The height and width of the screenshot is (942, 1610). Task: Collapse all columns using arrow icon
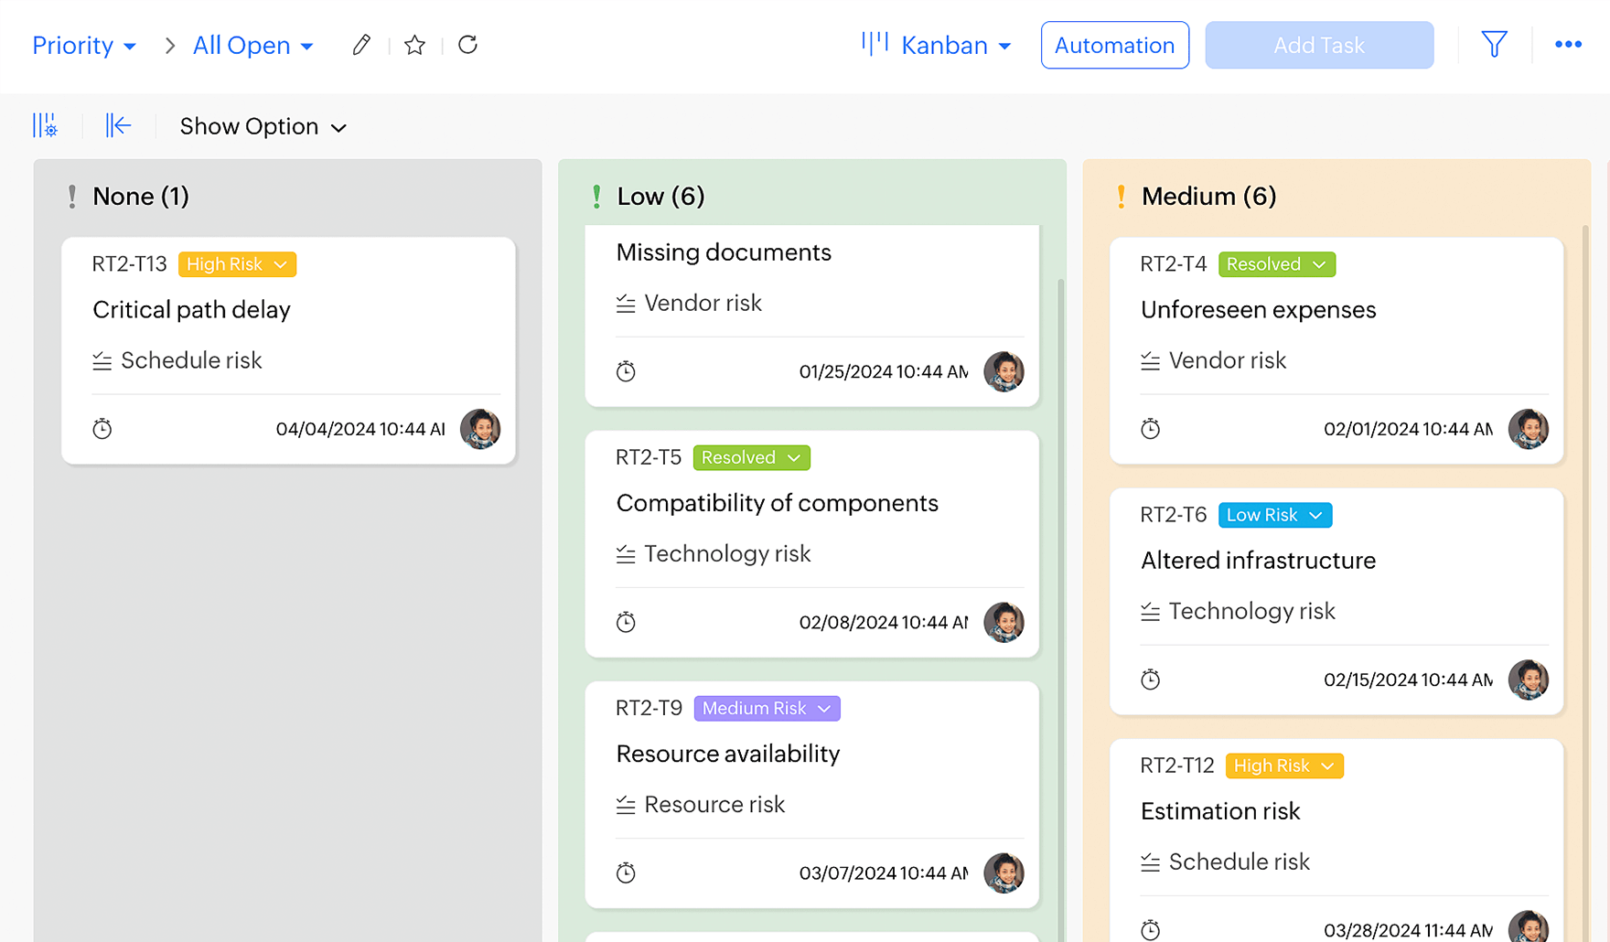coord(118,125)
